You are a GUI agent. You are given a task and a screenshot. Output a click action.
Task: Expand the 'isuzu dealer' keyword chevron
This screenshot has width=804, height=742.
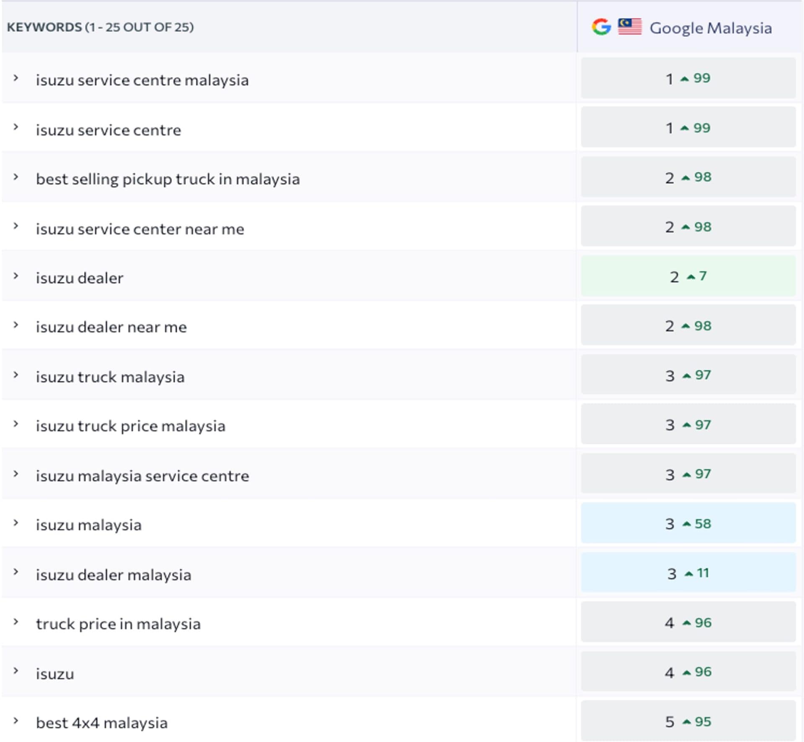click(16, 276)
